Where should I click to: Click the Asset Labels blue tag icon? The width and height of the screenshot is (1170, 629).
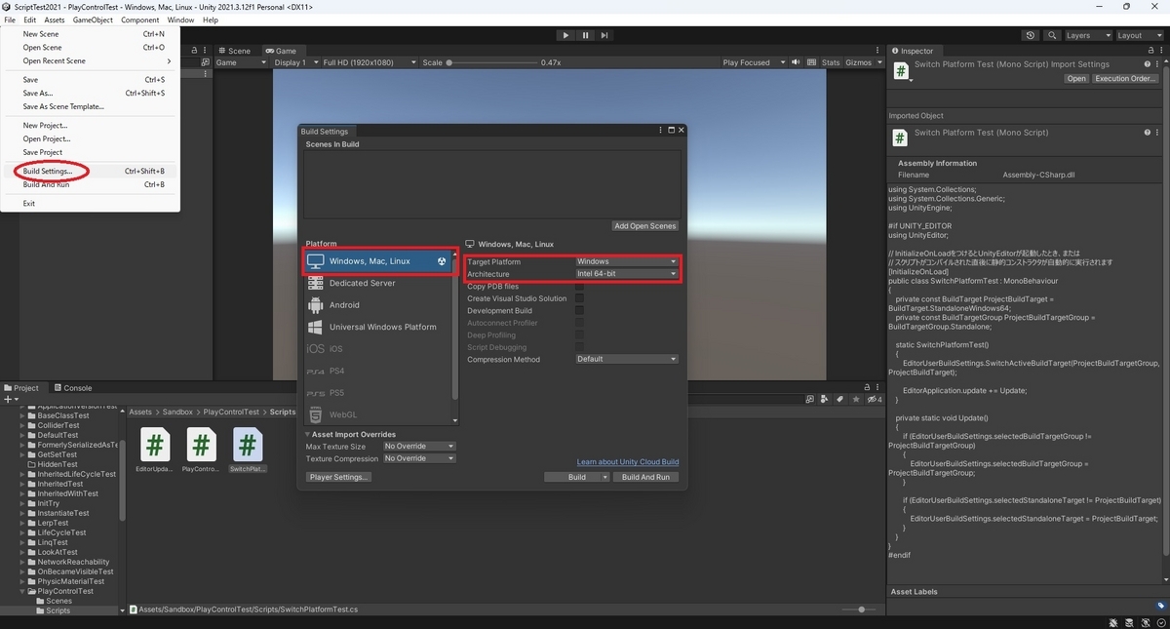click(x=1162, y=605)
